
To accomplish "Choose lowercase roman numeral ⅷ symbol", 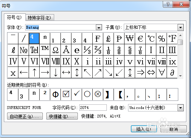I will (x=161, y=61).
